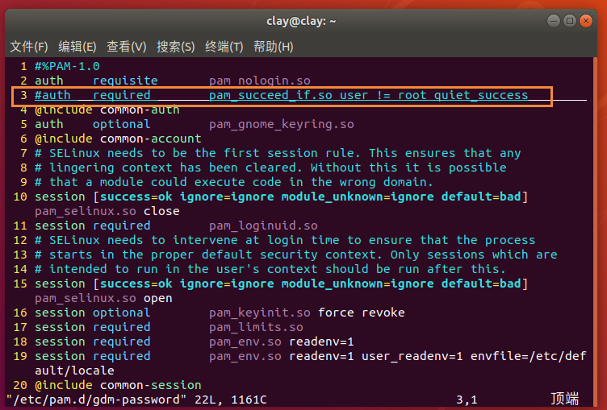
Task: Open the 编辑(E) menu
Action: pos(77,47)
